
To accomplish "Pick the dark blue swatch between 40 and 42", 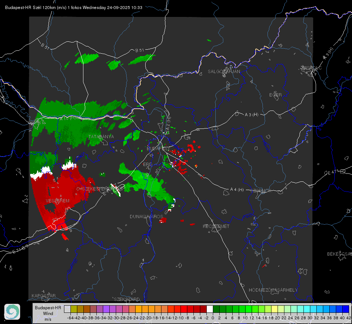I will 346,309.
